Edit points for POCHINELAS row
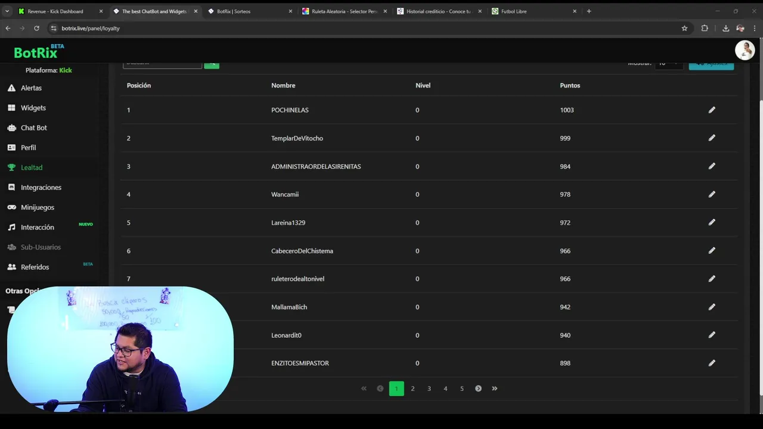The height and width of the screenshot is (429, 763). tap(712, 110)
